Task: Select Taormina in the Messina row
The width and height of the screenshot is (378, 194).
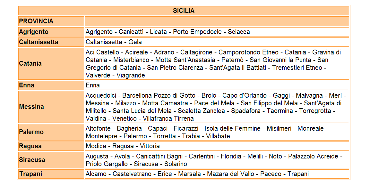Action: pos(279,111)
